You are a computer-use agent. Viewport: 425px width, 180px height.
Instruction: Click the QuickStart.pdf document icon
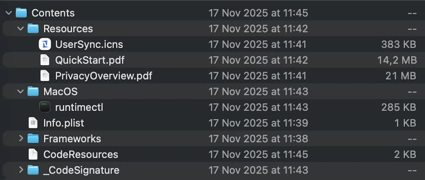[x=45, y=60]
